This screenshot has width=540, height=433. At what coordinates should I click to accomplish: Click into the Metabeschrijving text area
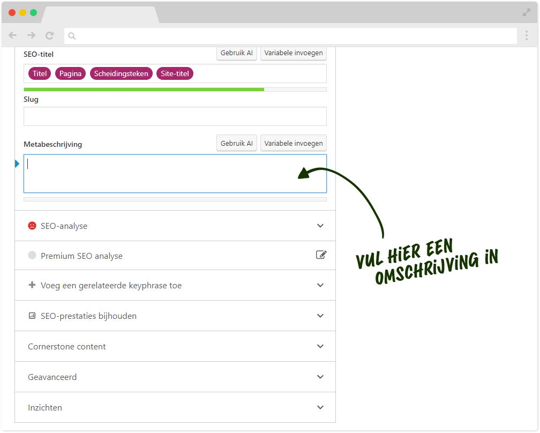tap(175, 174)
